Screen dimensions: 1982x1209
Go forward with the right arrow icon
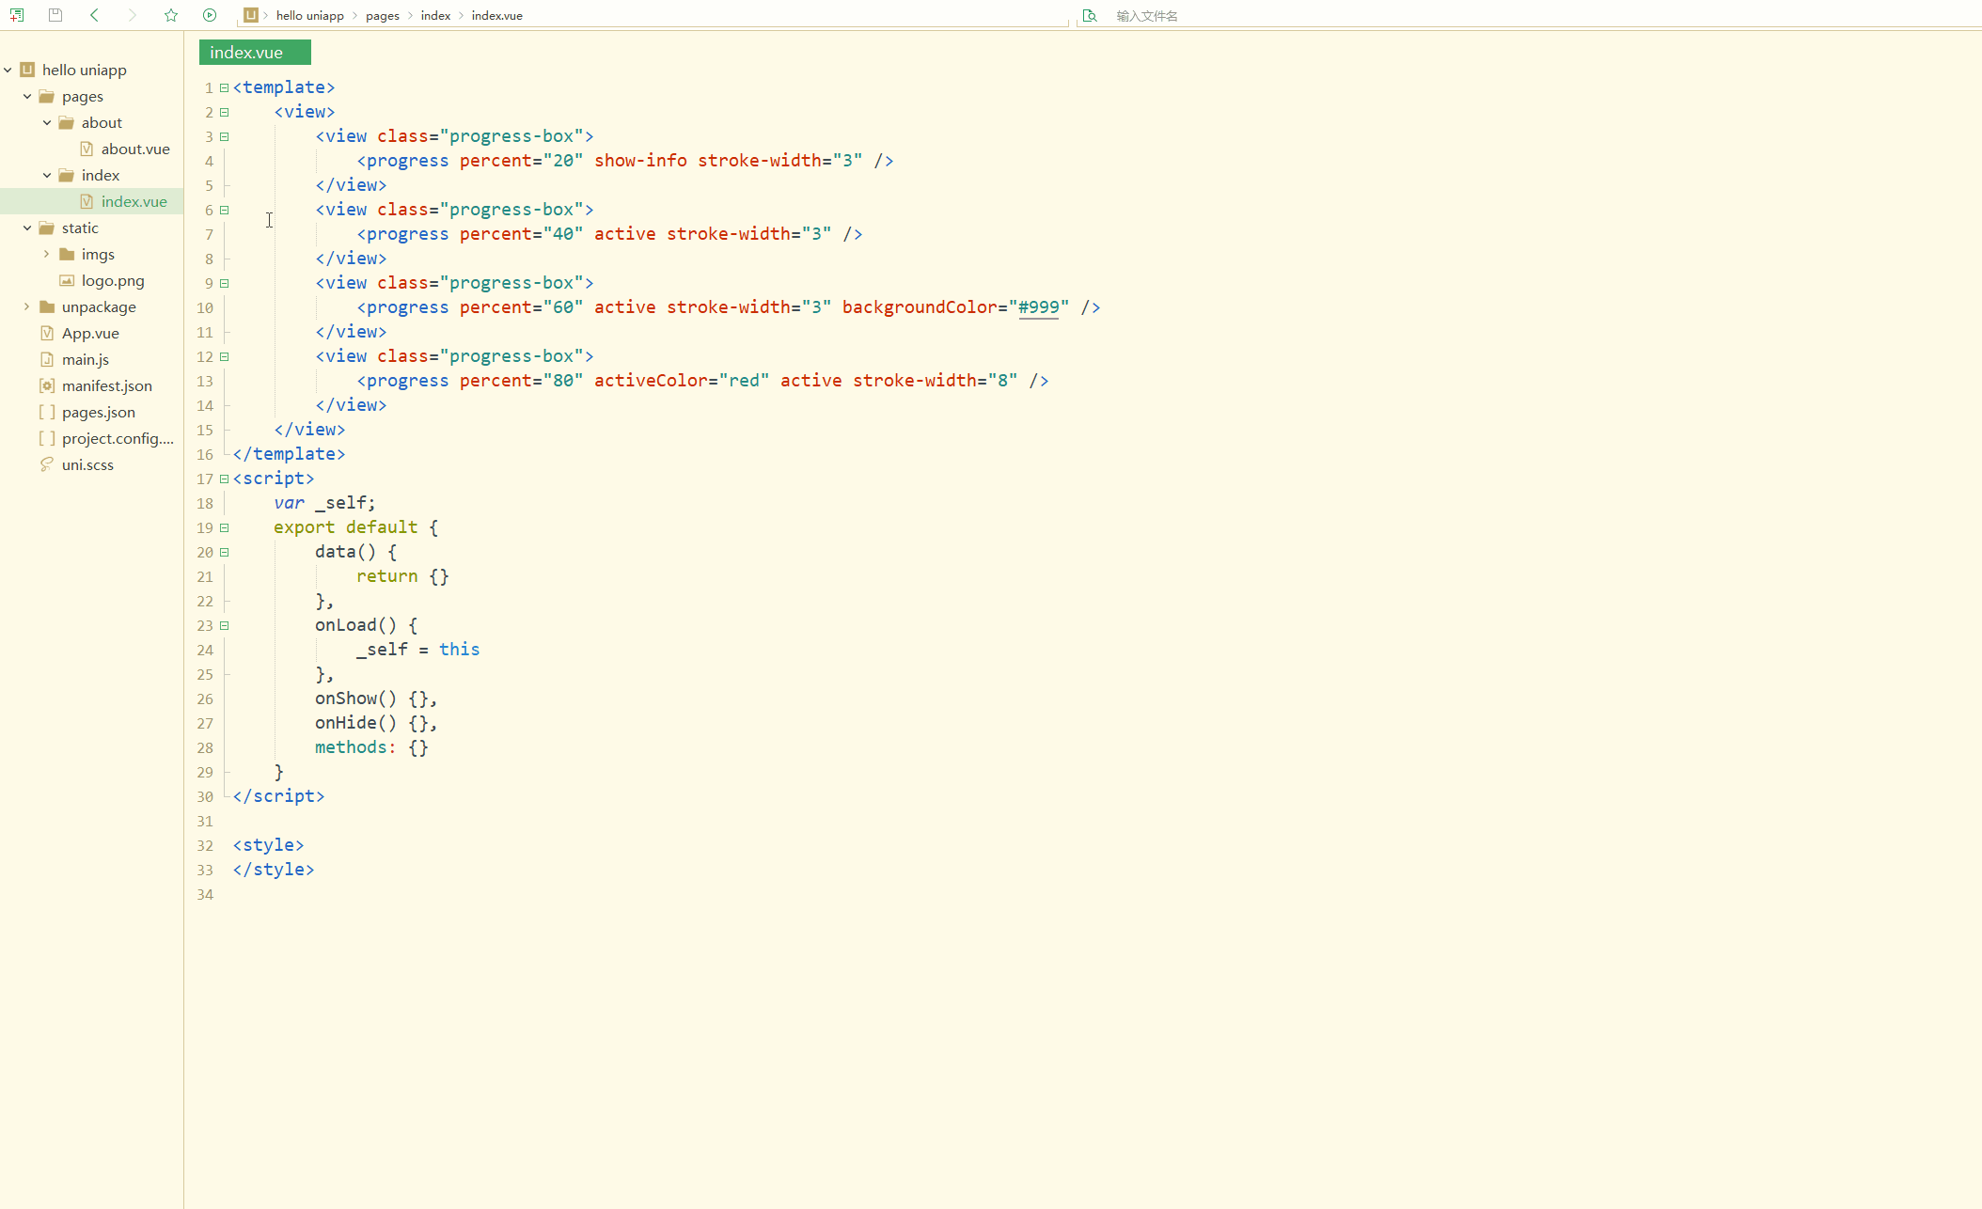[x=133, y=15]
